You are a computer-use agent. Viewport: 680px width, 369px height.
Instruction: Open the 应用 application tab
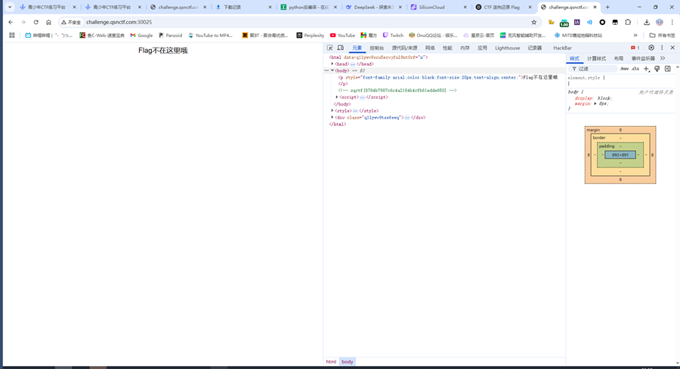[482, 48]
